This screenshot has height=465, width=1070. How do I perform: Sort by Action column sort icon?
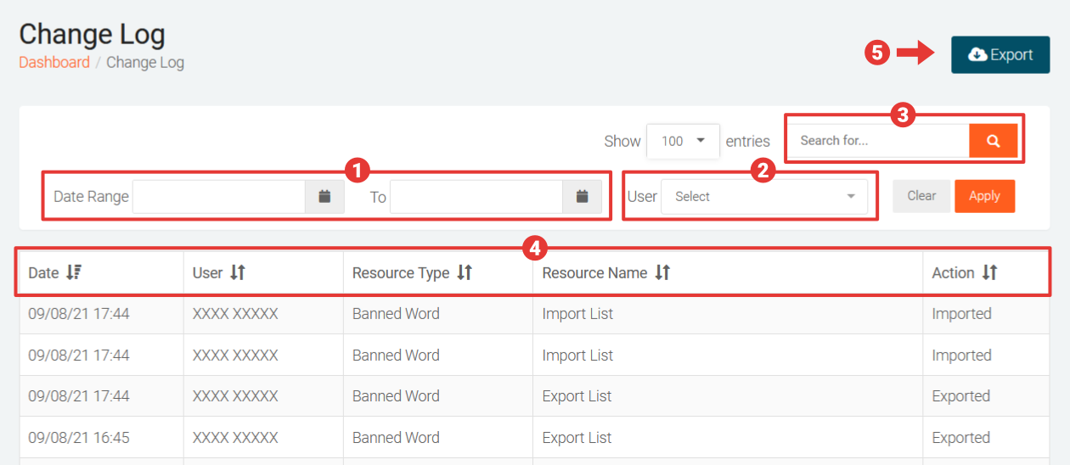tap(989, 272)
